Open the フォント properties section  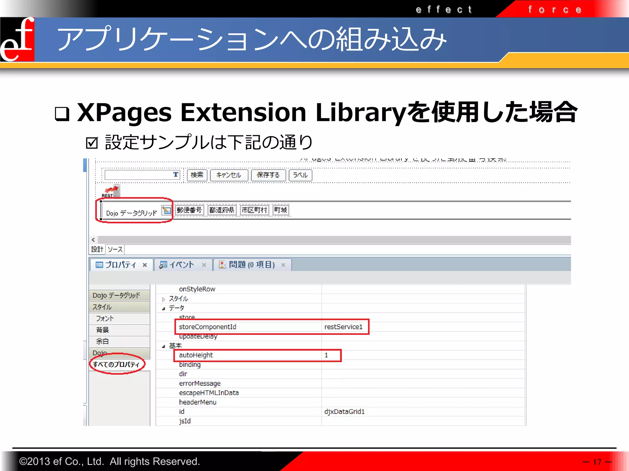[119, 319]
